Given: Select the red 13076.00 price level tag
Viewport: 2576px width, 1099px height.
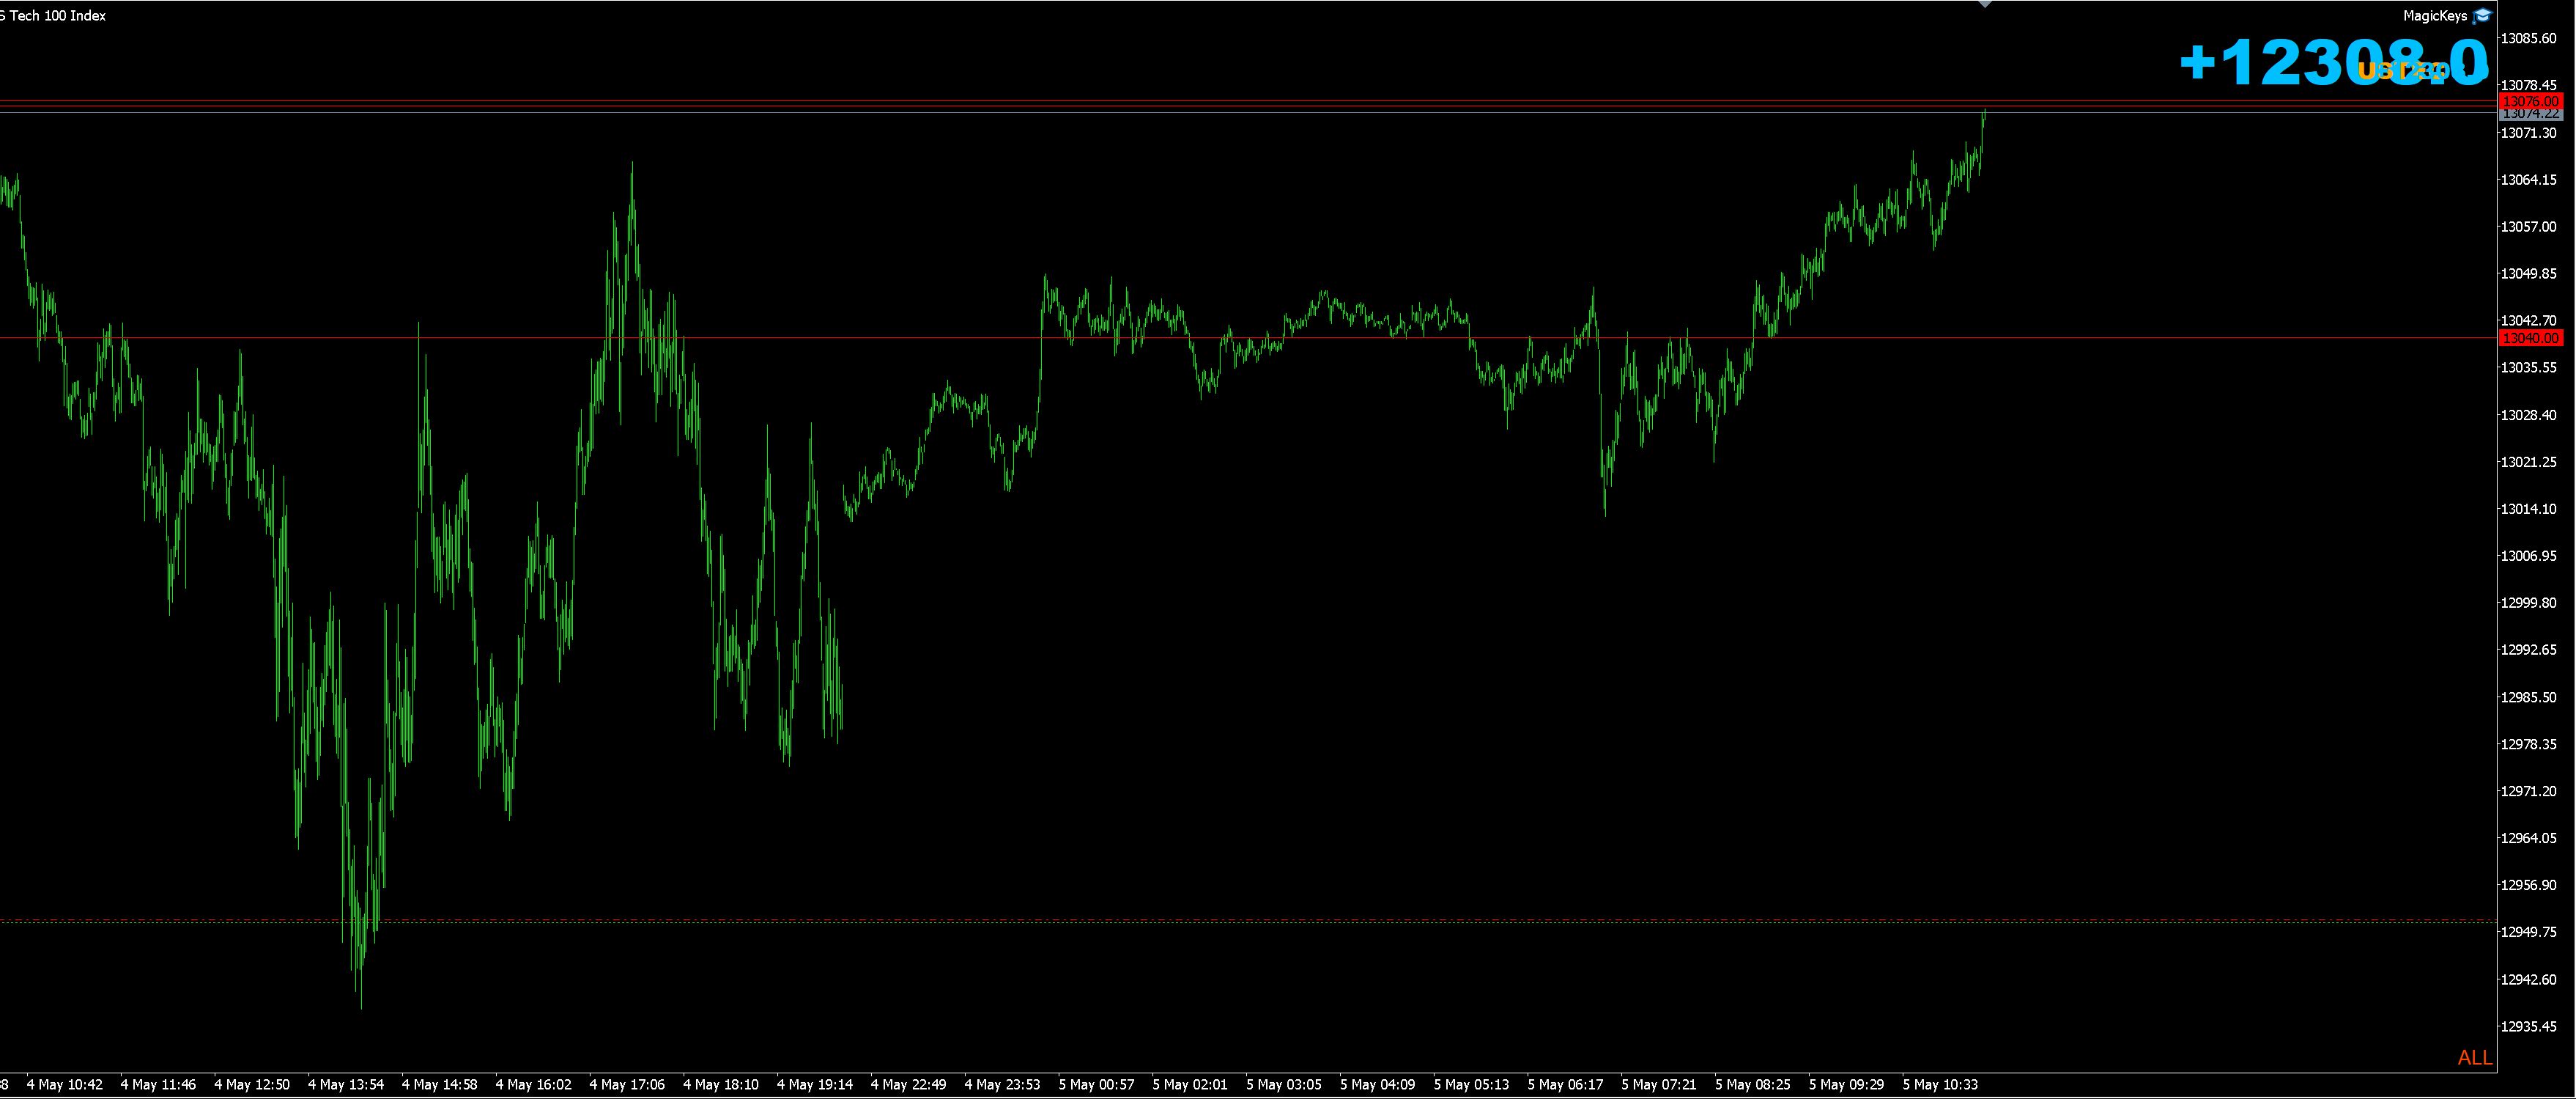Looking at the screenshot, I should tap(2530, 102).
